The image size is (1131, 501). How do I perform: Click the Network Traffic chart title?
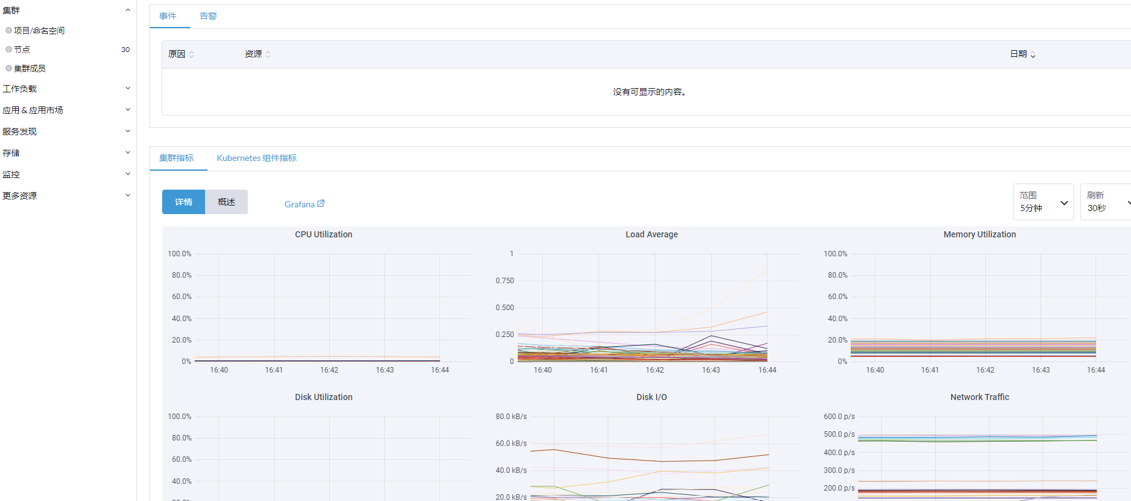(980, 397)
